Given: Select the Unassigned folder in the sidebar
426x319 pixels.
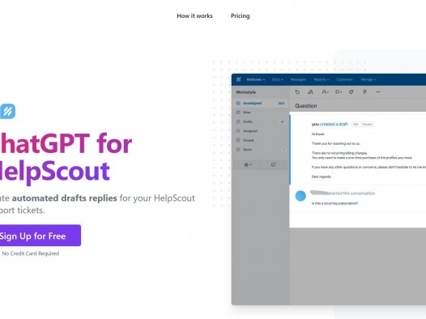Looking at the screenshot, I should [260, 103].
